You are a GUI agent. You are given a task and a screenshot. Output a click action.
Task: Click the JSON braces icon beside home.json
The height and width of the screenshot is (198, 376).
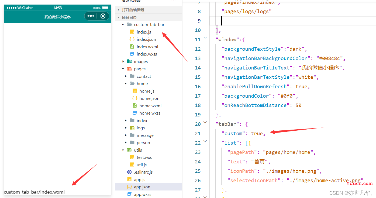[x=135, y=98]
